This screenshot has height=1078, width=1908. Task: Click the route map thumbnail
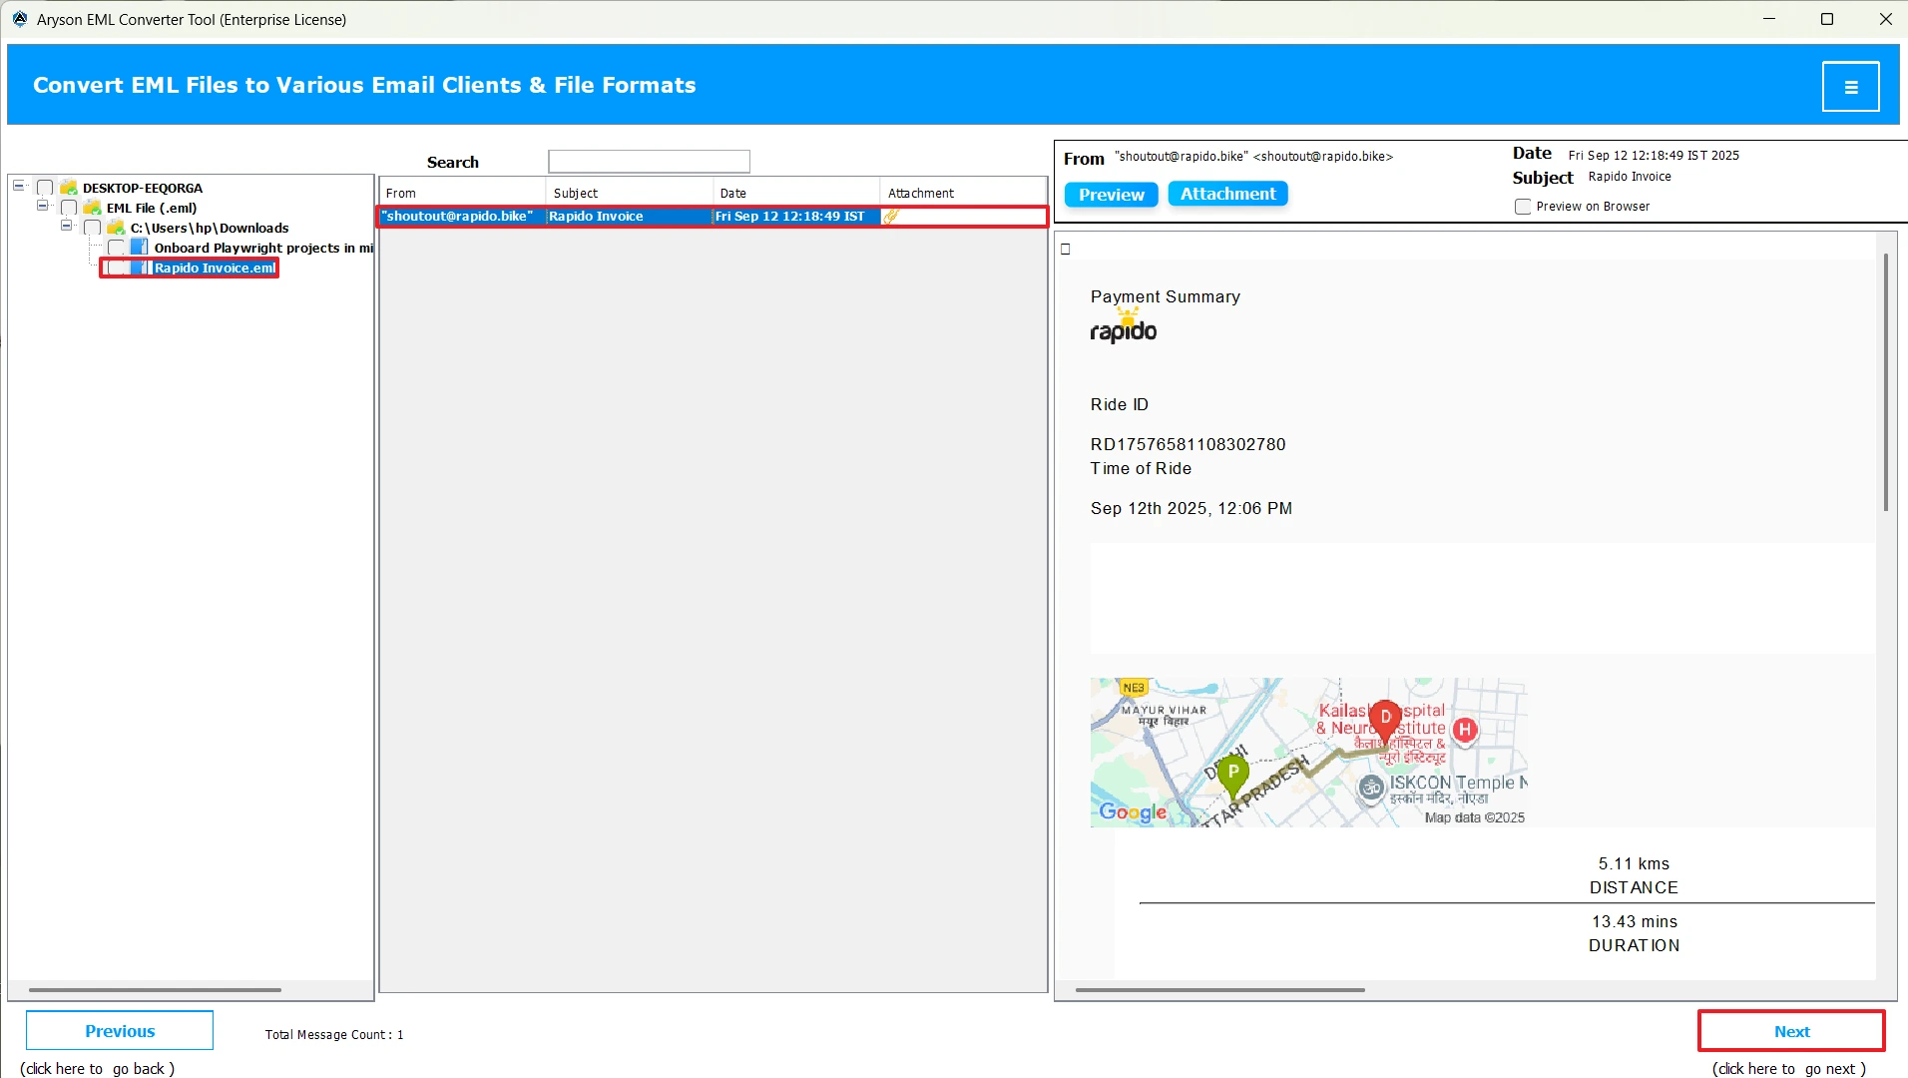1308,753
